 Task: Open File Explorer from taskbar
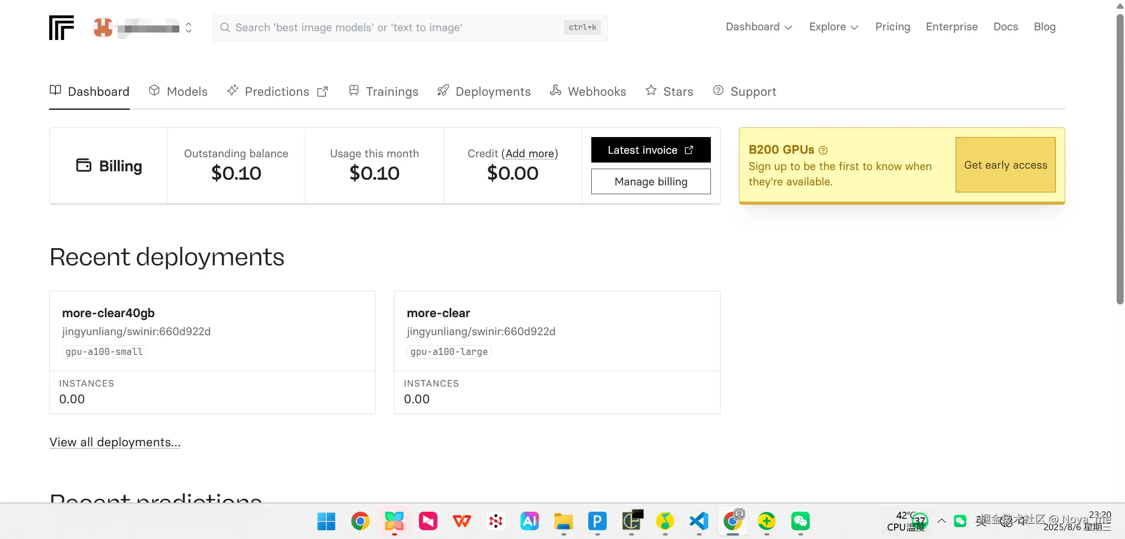coord(564,521)
